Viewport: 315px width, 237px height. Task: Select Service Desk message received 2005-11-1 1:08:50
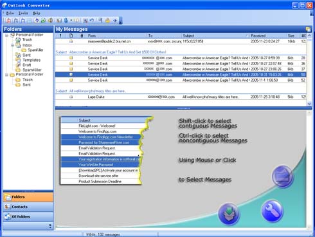pos(181,80)
